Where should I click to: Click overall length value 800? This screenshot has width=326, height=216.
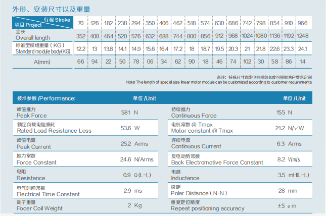pos(192,36)
